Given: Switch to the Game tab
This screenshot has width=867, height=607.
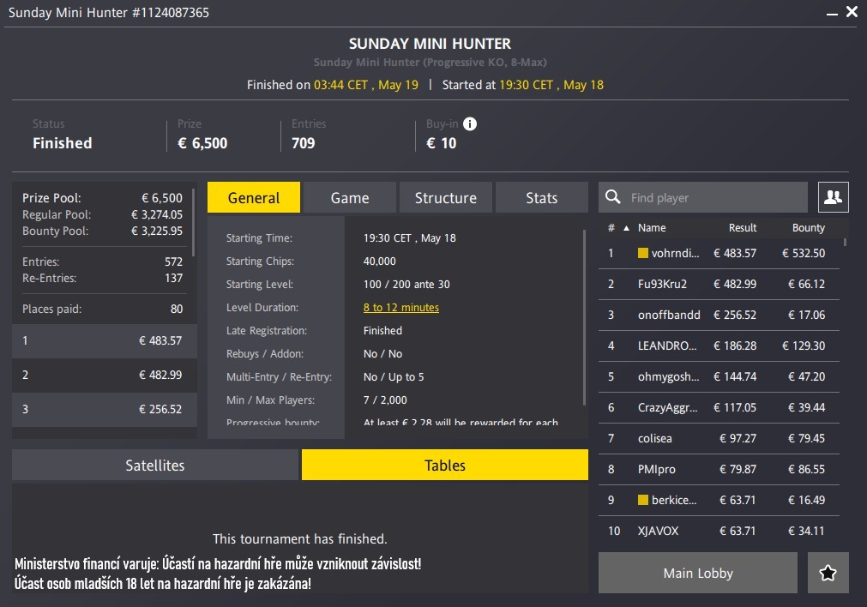Looking at the screenshot, I should coord(350,197).
